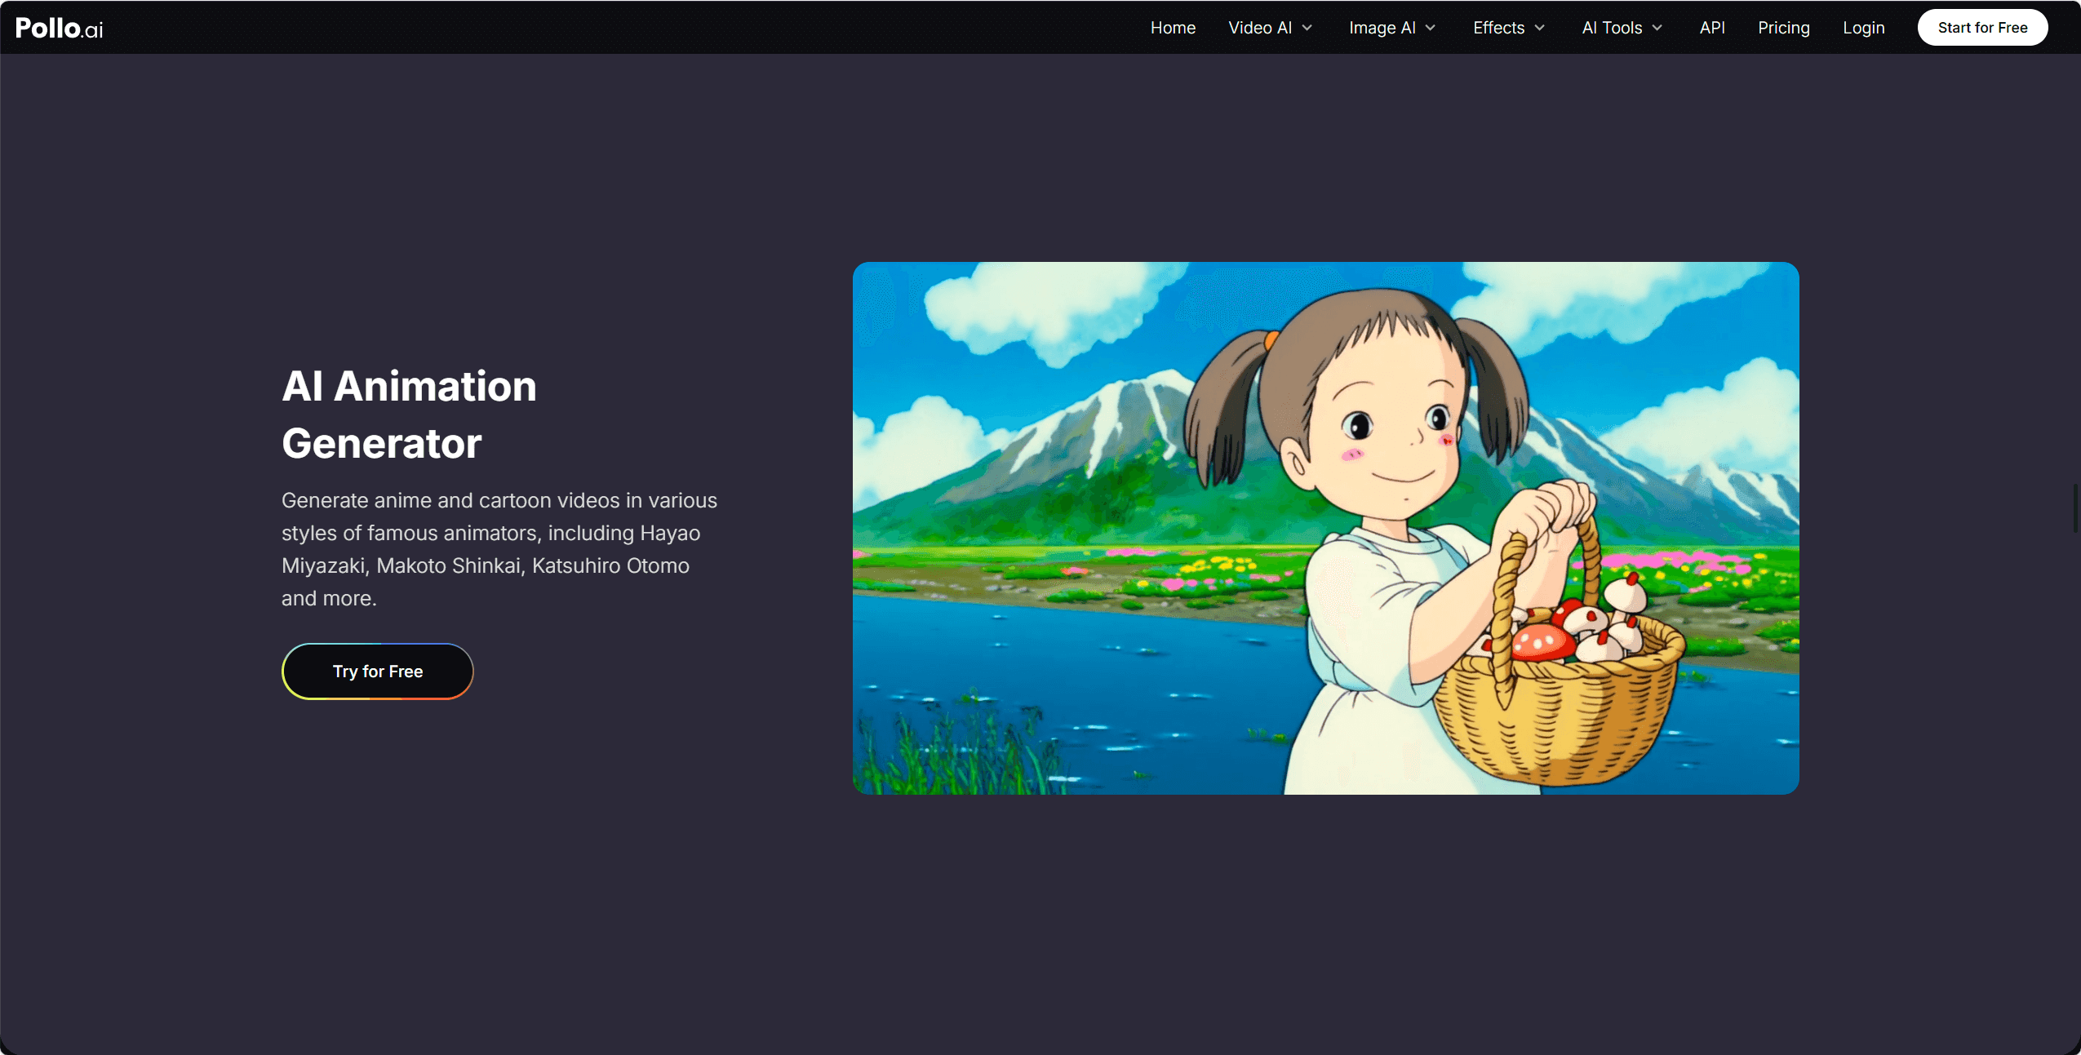Open the API page link

tap(1712, 28)
